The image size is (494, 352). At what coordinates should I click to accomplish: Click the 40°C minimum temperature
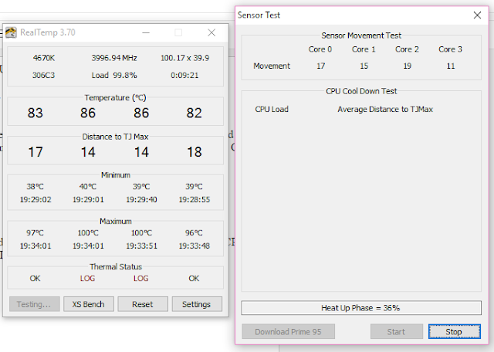pyautogui.click(x=88, y=187)
